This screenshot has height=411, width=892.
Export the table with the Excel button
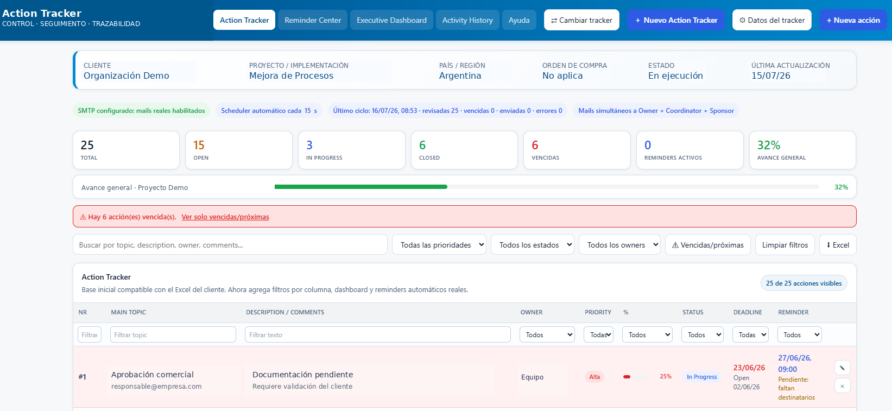(838, 245)
